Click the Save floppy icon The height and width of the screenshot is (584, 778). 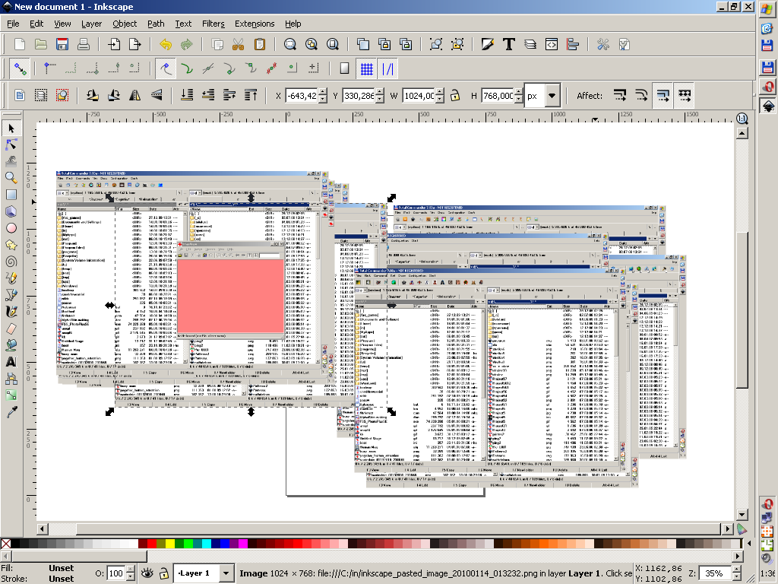62,44
